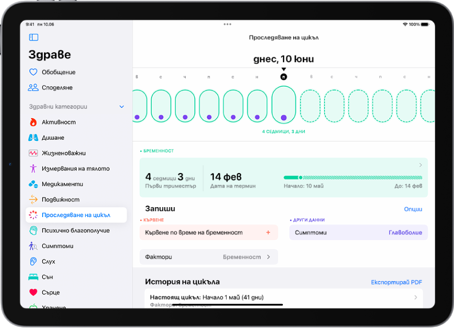The width and height of the screenshot is (454, 328).
Task: Add bleeding entry with plus icon
Action: [268, 232]
